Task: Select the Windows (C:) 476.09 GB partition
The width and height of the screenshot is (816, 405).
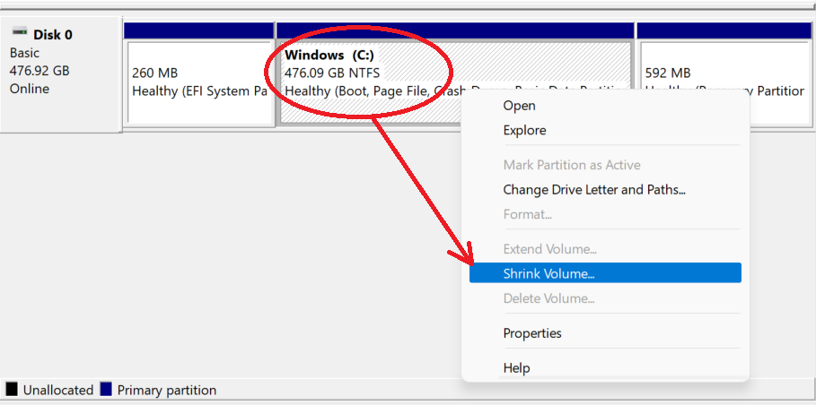Action: pyautogui.click(x=359, y=73)
